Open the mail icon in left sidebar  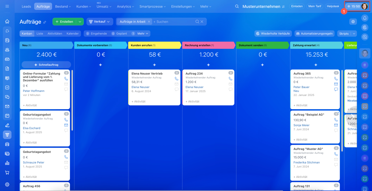pyautogui.click(x=7, y=106)
